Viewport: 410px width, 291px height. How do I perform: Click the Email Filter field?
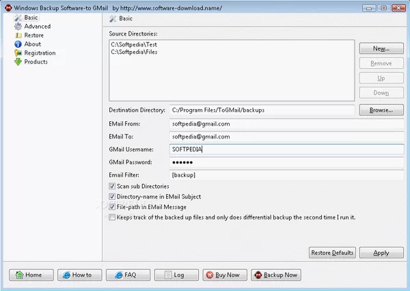286,175
